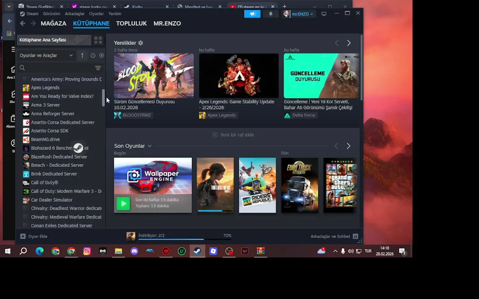The height and width of the screenshot is (299, 479).
Task: Open the library collections grid view icon
Action: pyautogui.click(x=98, y=40)
